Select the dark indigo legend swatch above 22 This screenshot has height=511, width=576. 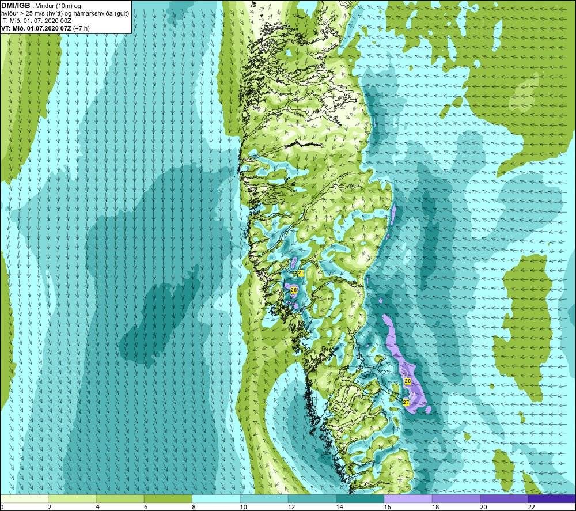(552, 498)
